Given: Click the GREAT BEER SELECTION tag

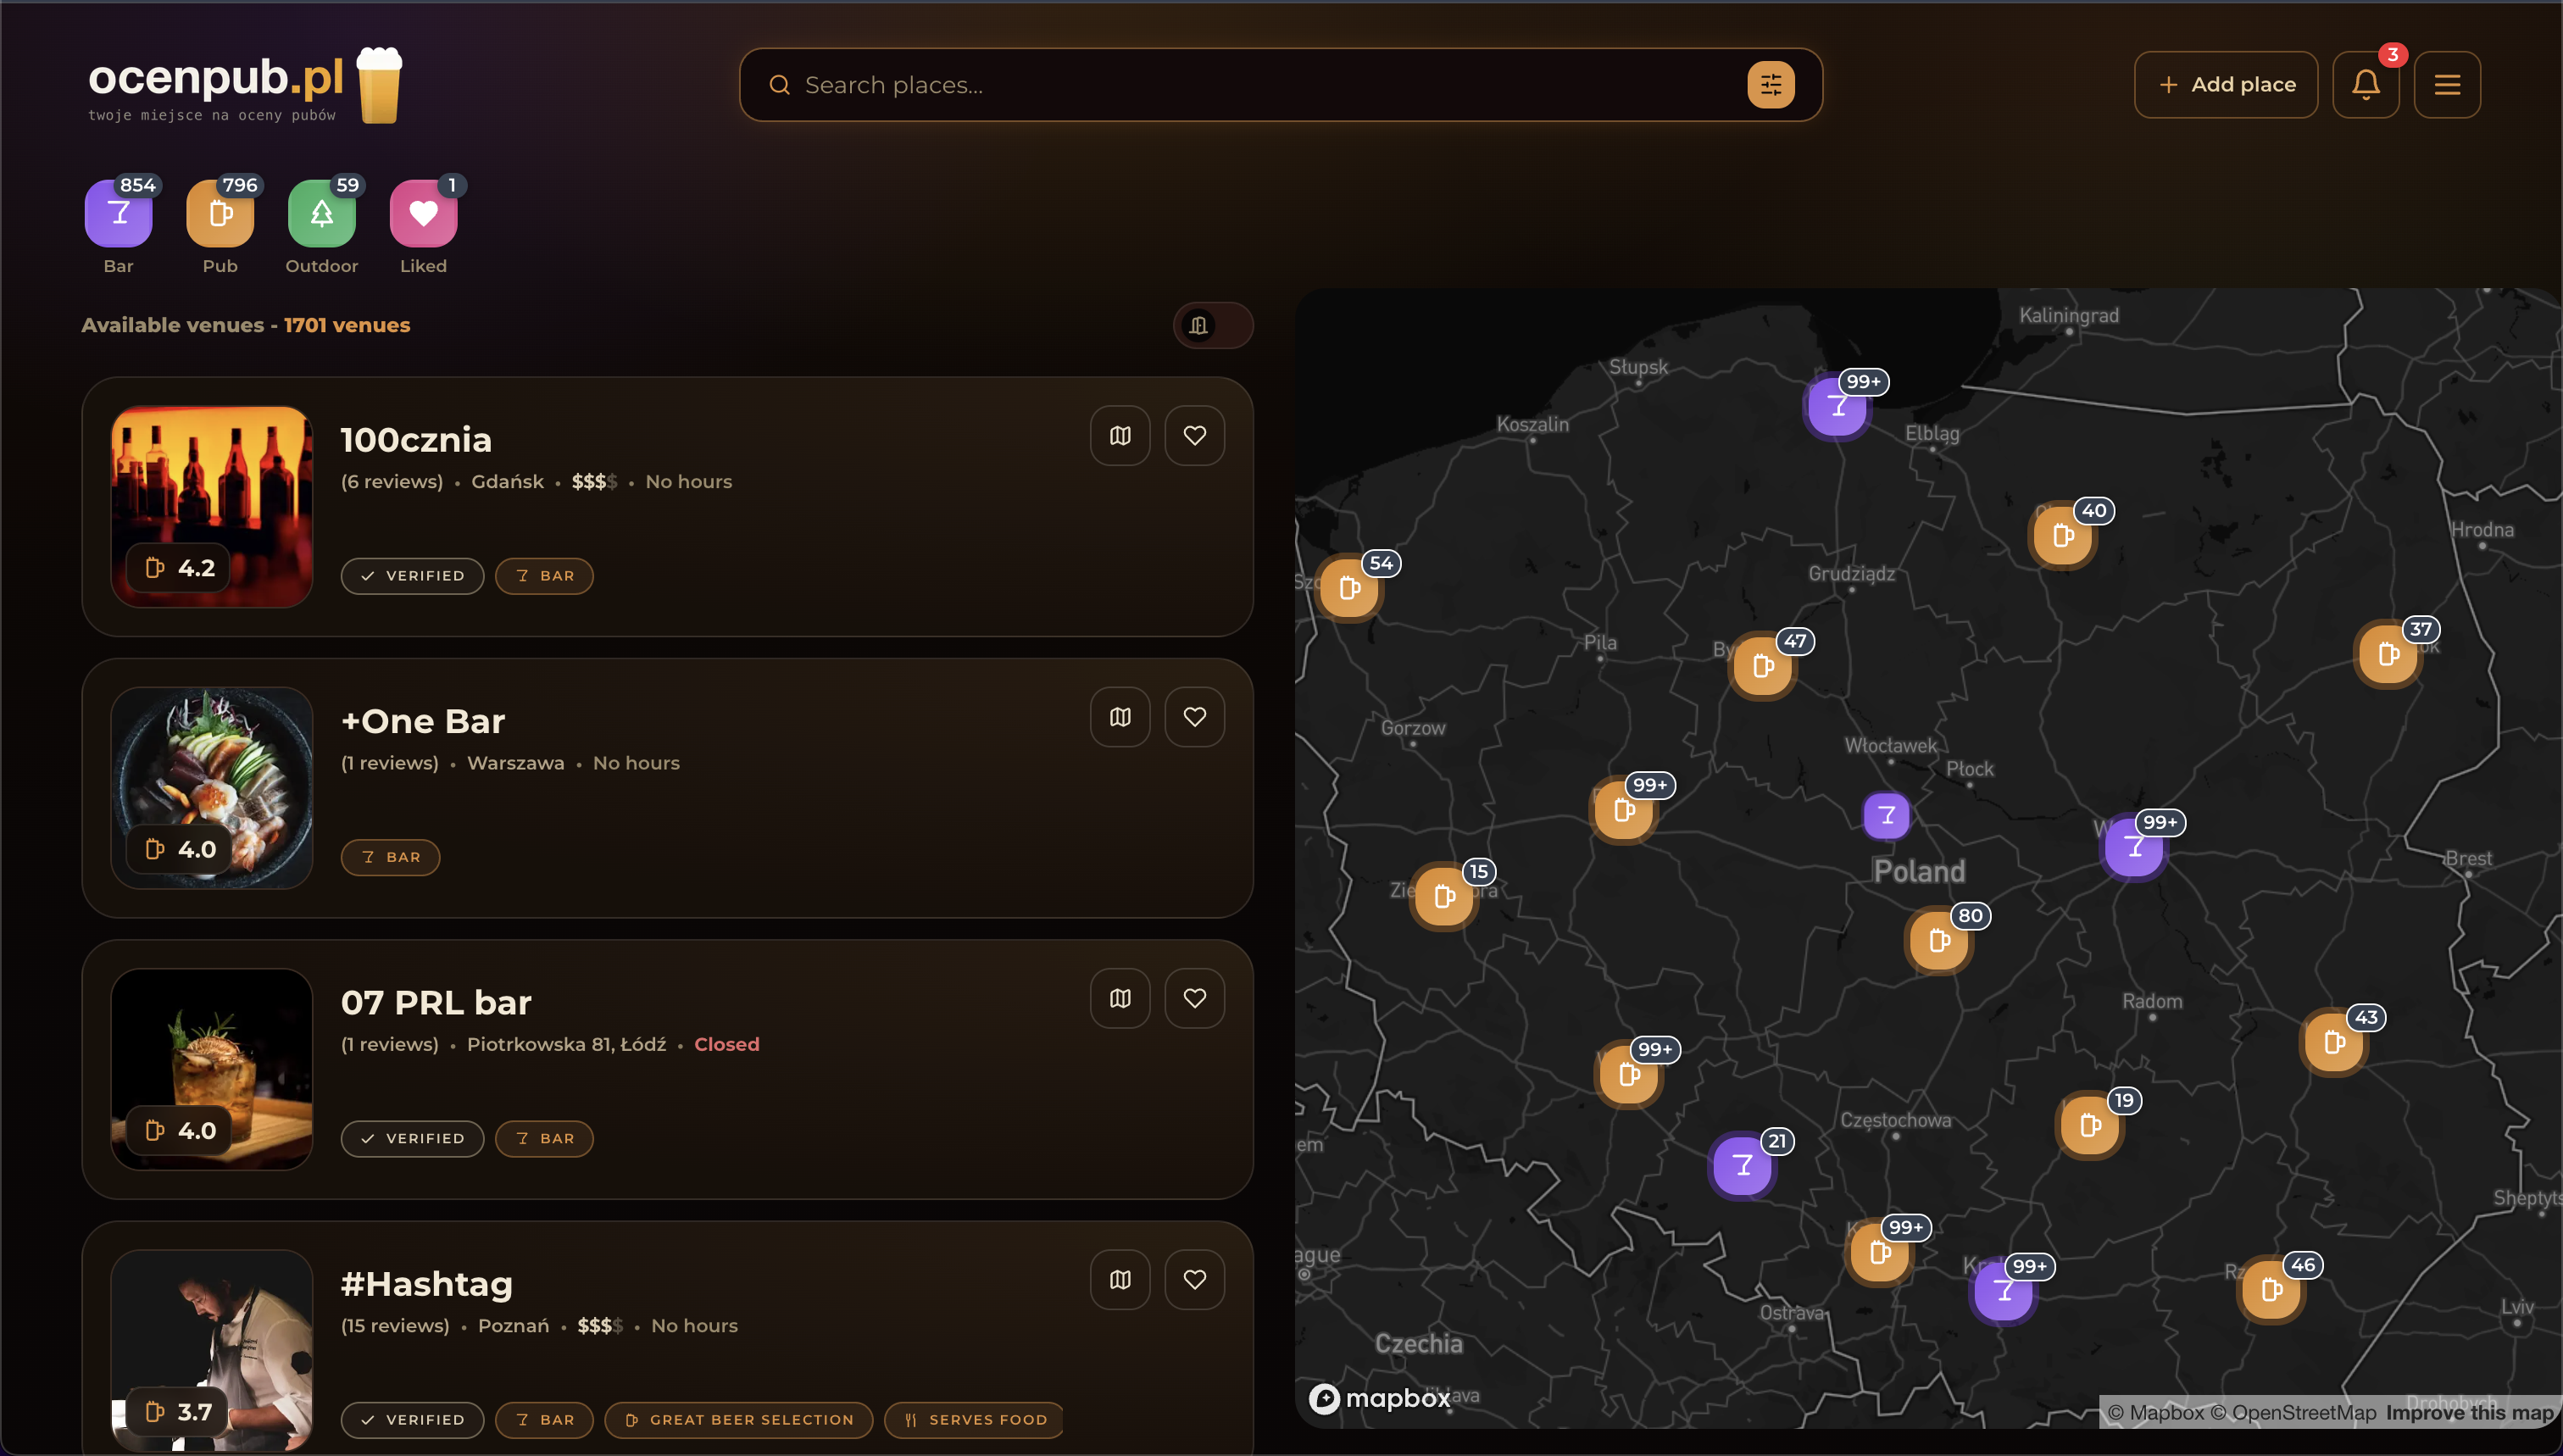Looking at the screenshot, I should [x=738, y=1420].
